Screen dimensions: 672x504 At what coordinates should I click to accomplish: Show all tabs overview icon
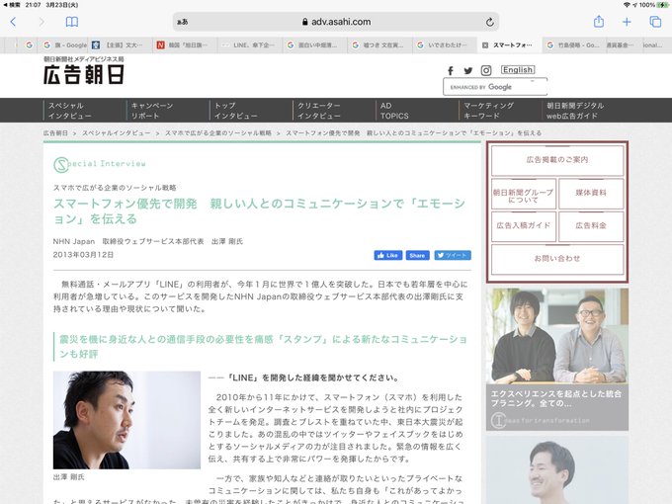point(655,22)
